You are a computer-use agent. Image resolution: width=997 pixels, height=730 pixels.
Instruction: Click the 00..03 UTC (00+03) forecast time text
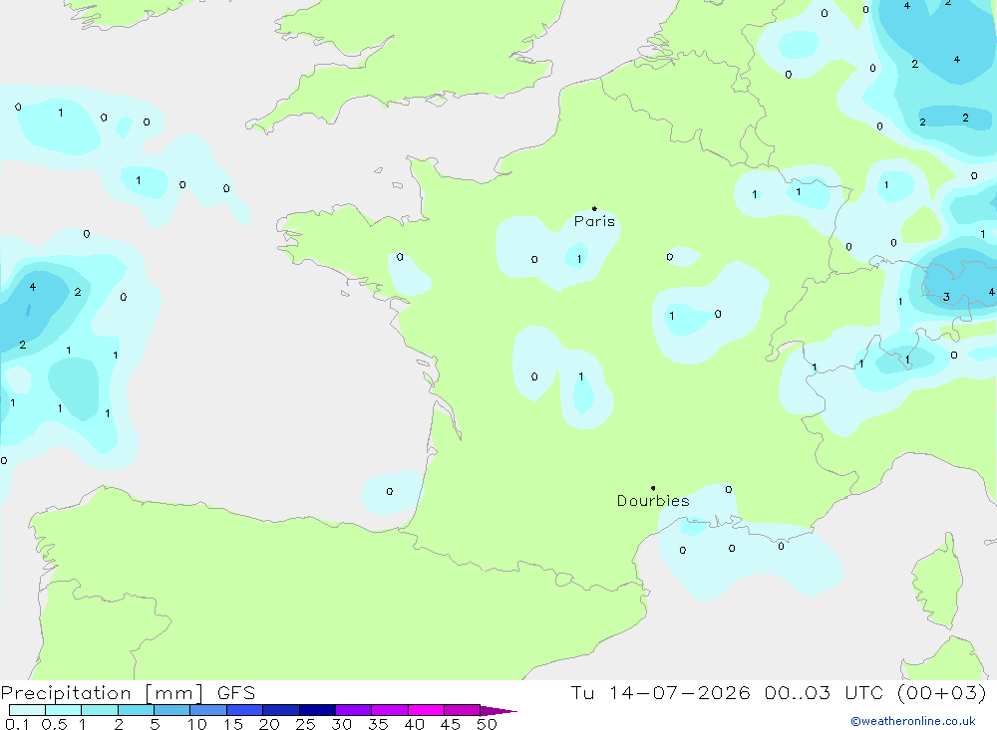(875, 692)
